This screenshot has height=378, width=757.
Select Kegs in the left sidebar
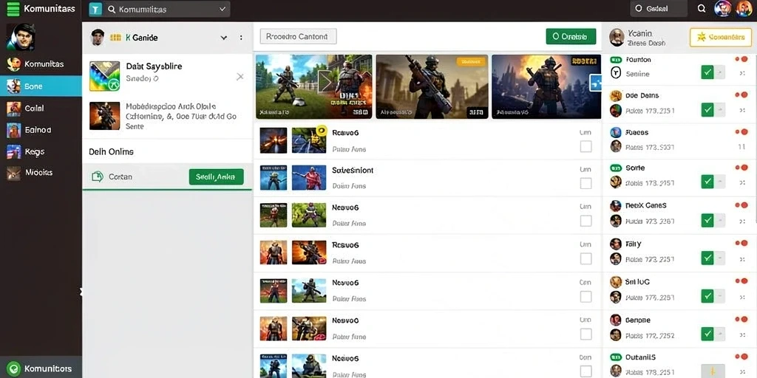click(41, 151)
